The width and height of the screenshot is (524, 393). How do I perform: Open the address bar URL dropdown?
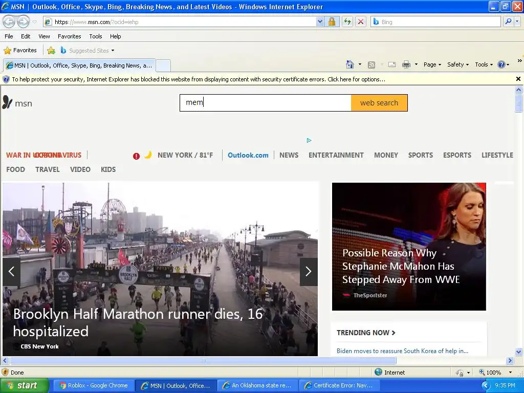tap(320, 21)
